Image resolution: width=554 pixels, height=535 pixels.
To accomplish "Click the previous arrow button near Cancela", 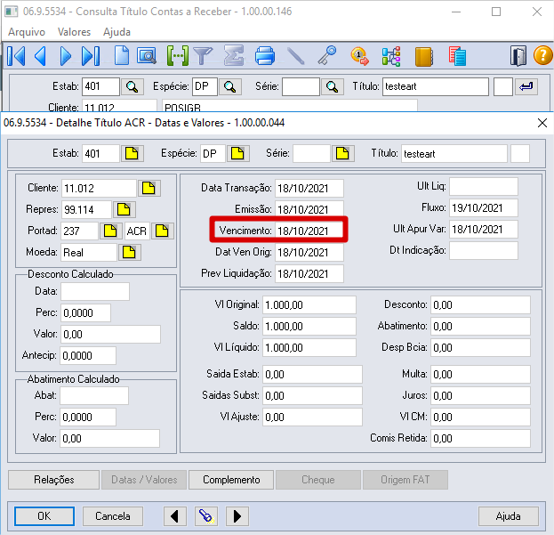I will pyautogui.click(x=175, y=516).
